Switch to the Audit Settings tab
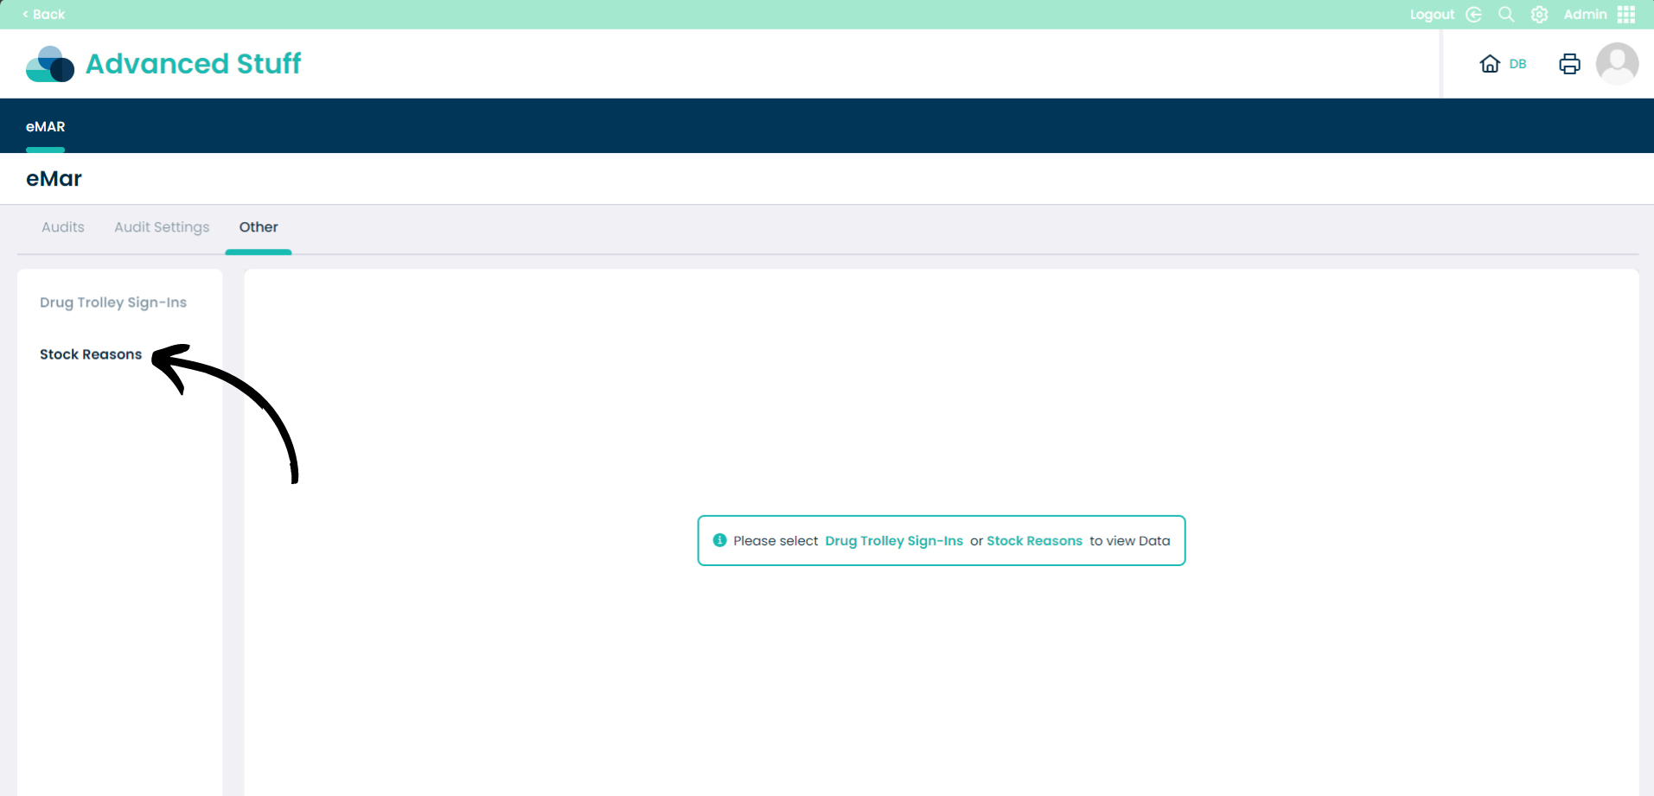Viewport: 1654px width, 796px height. tap(162, 227)
